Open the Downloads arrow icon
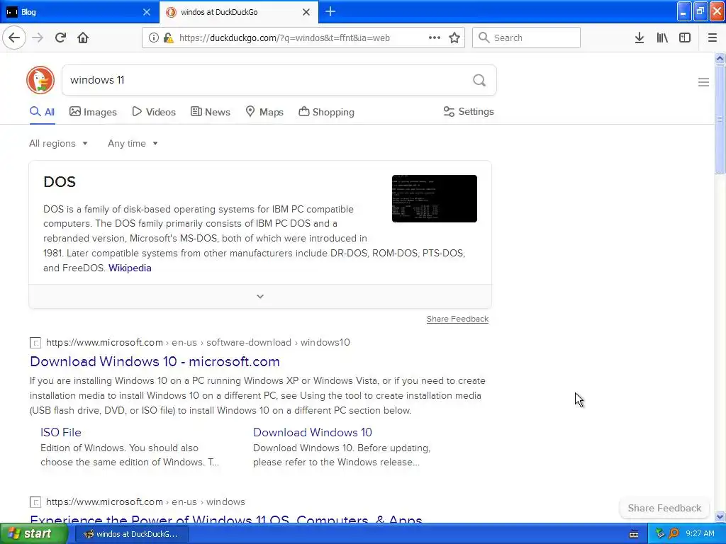 pos(640,38)
